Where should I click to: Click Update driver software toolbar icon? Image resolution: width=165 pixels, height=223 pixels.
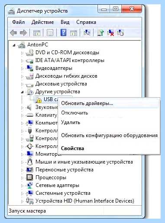pyautogui.click(x=100, y=33)
